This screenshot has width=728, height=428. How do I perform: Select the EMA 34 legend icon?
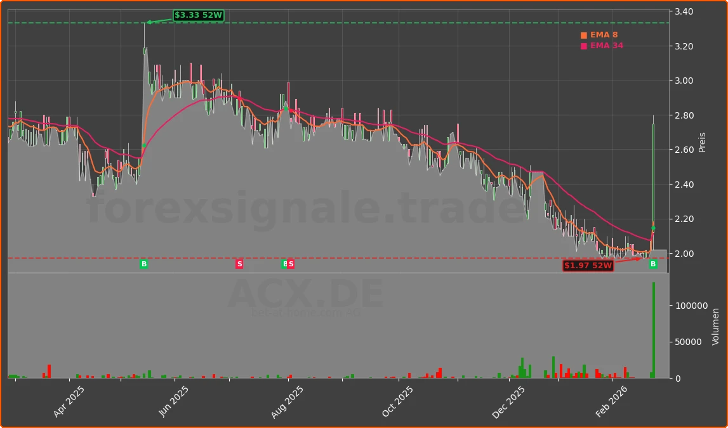click(583, 46)
